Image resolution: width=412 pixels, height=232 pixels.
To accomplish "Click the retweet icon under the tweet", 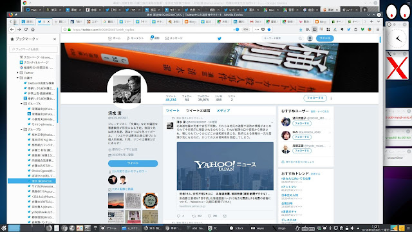I will coord(194,216).
